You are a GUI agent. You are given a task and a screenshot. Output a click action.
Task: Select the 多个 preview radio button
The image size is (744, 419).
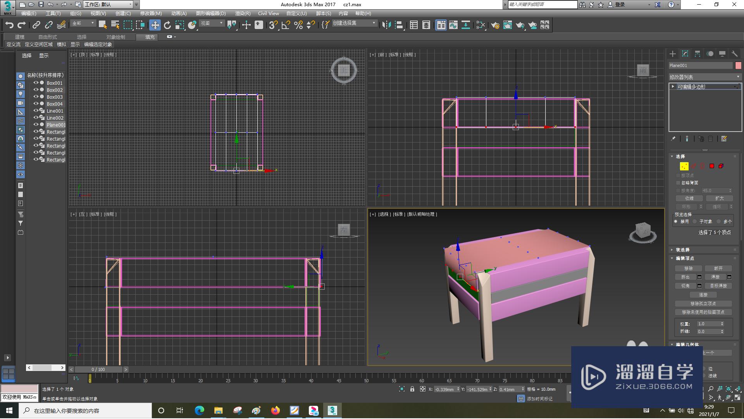(x=719, y=222)
